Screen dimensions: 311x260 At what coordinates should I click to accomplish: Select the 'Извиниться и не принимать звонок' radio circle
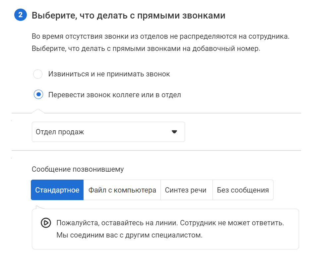click(x=38, y=74)
